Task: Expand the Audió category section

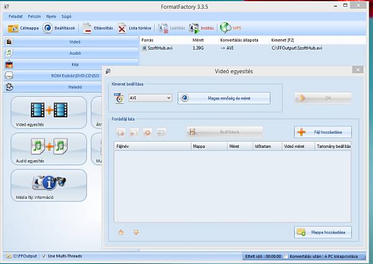Action: [75, 53]
